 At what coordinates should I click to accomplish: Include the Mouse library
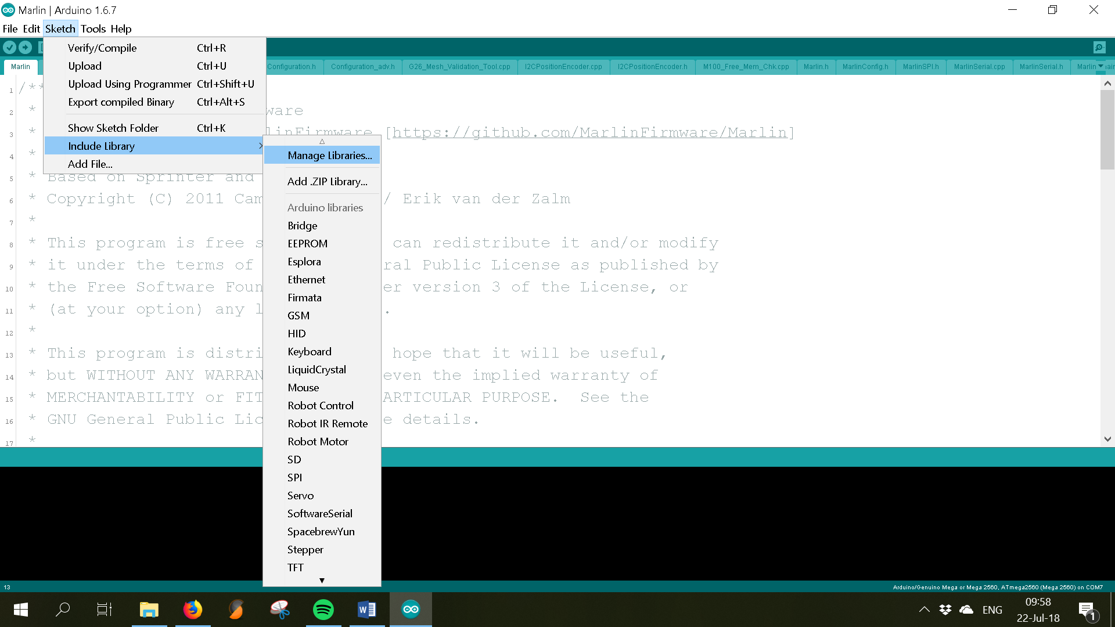(322, 388)
